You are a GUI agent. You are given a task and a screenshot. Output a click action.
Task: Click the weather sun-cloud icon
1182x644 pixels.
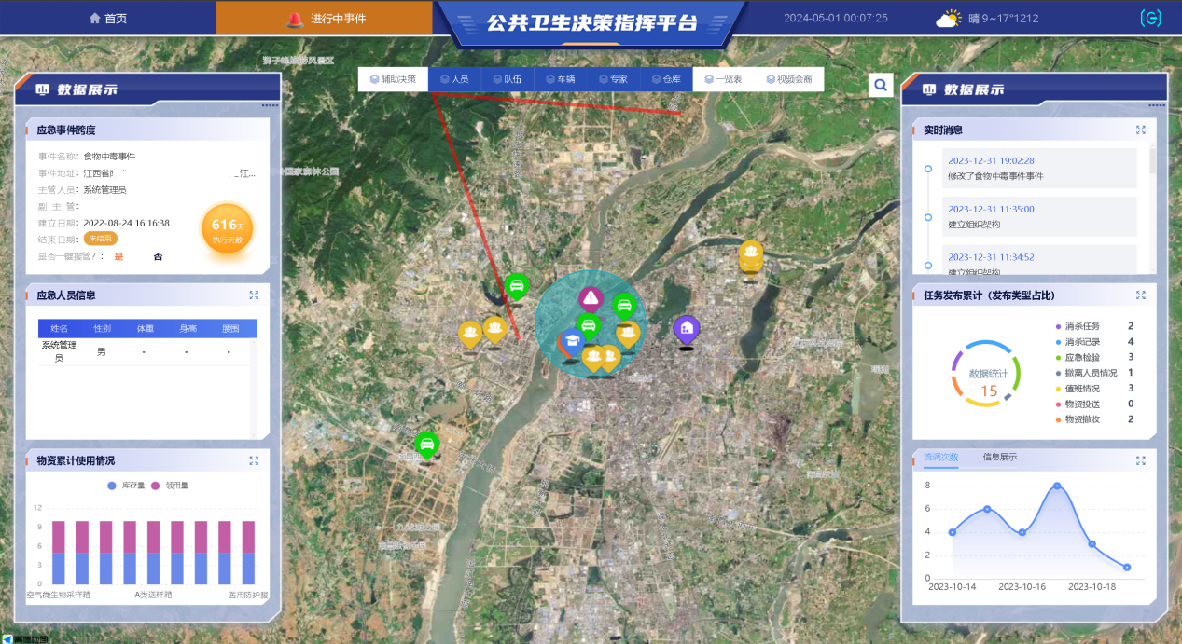tap(949, 19)
